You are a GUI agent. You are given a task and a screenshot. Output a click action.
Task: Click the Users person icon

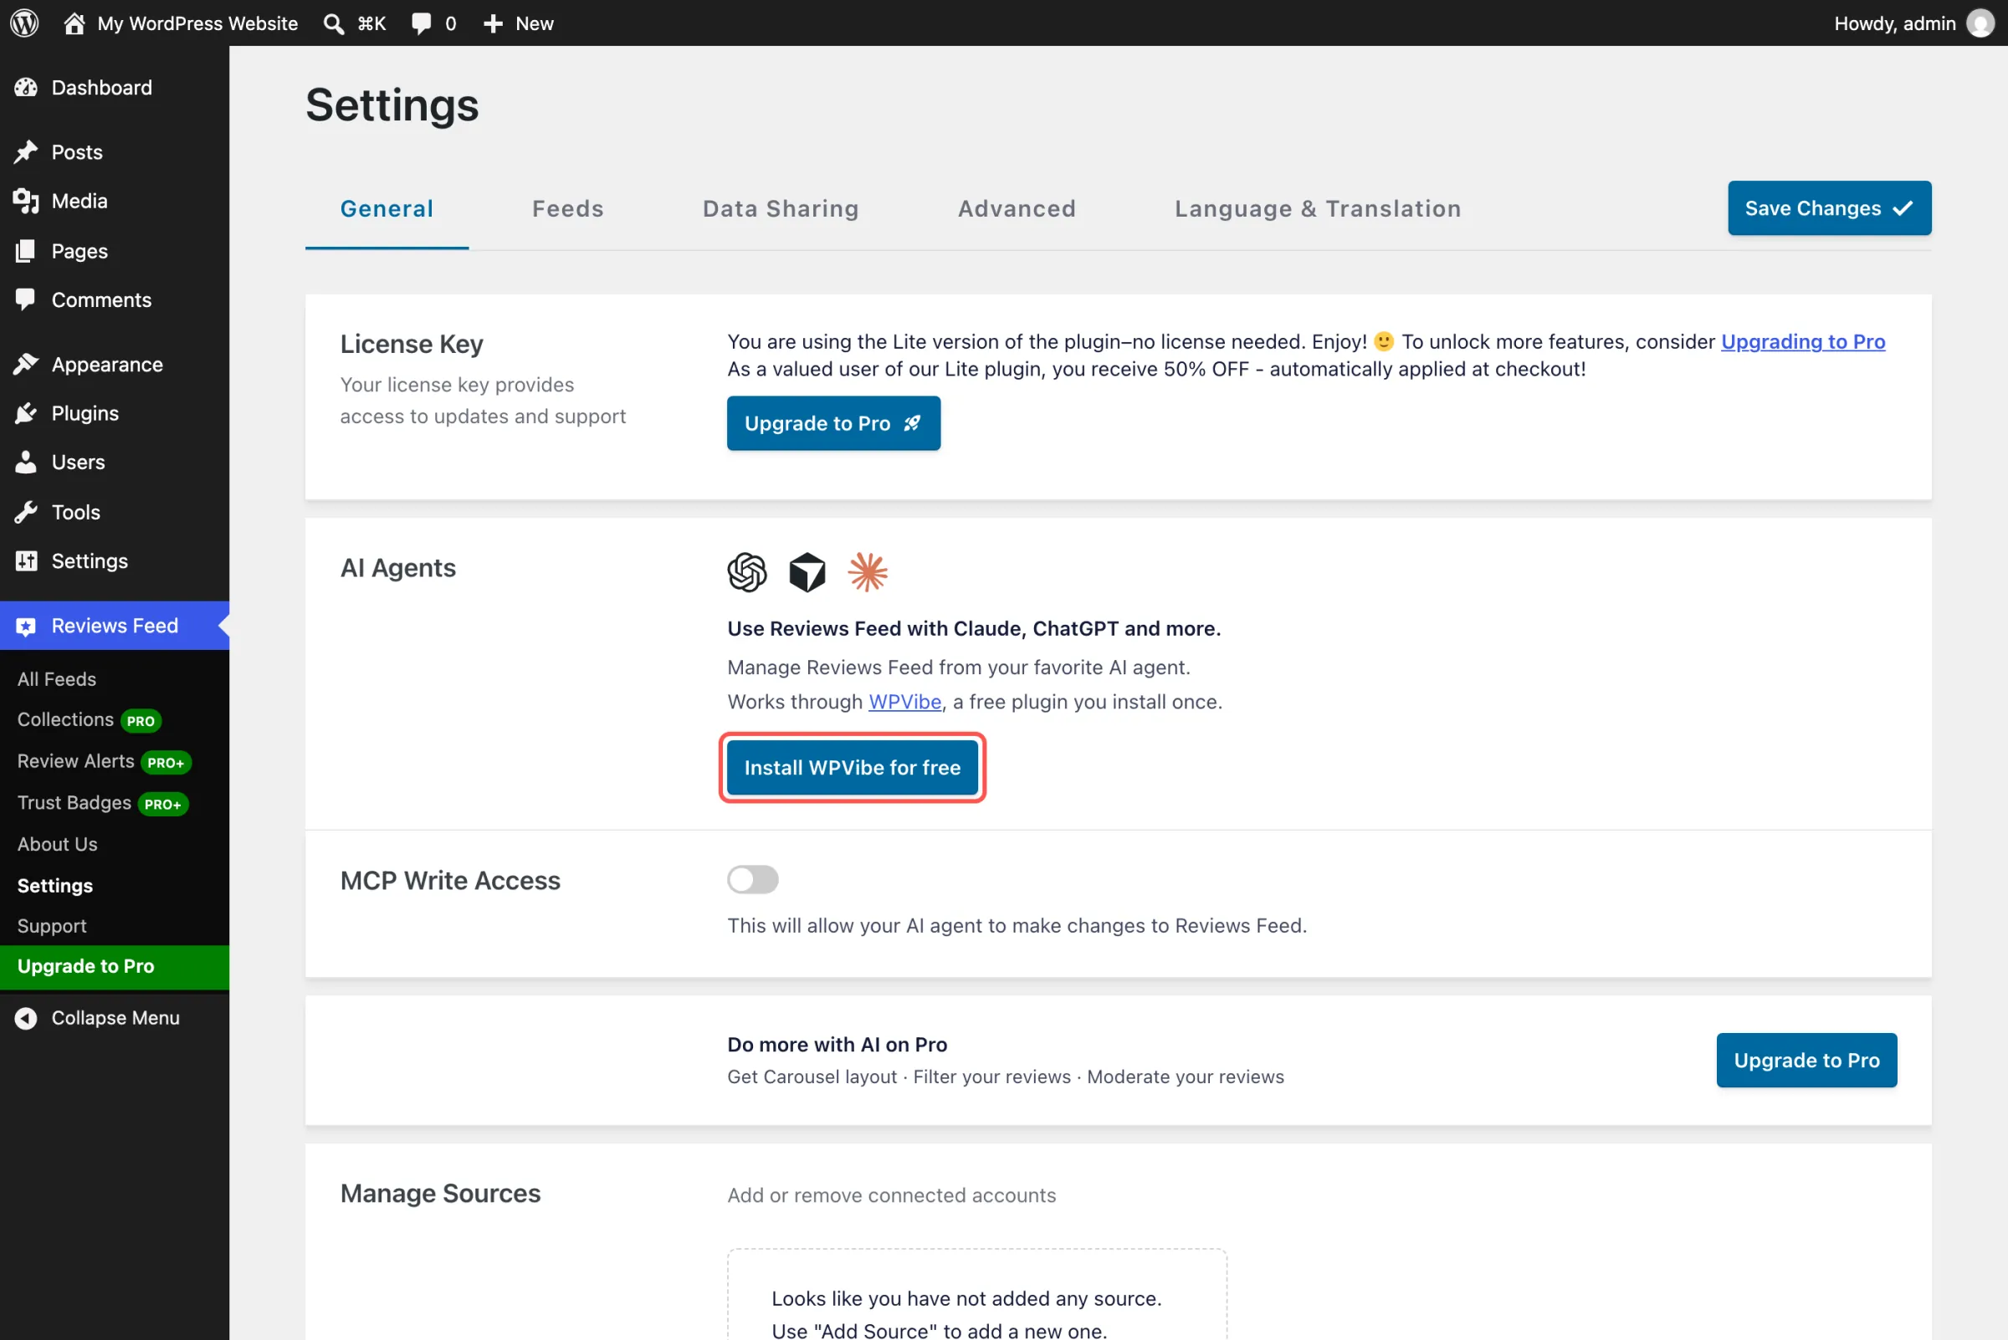[x=26, y=462]
